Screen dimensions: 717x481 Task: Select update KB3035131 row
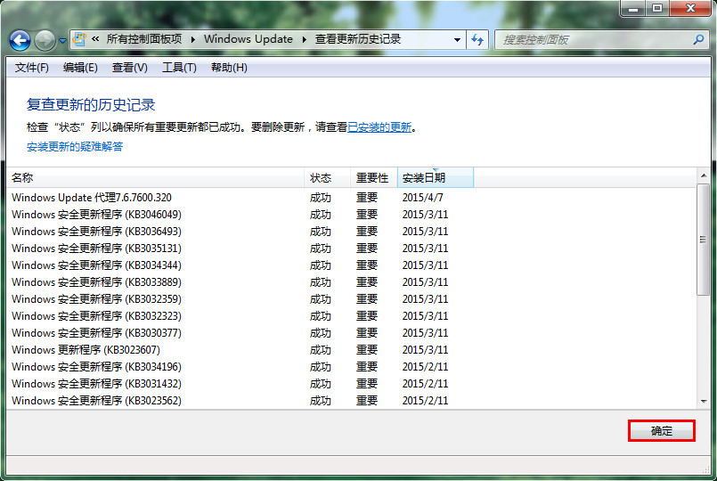pyautogui.click(x=351, y=249)
